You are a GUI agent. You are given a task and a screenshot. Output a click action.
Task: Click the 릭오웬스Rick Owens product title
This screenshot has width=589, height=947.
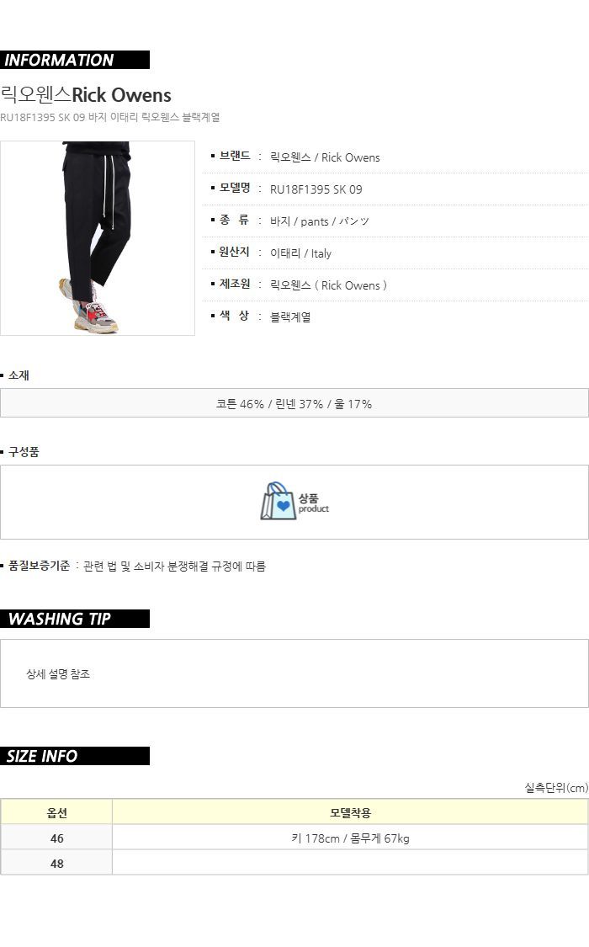coord(86,95)
